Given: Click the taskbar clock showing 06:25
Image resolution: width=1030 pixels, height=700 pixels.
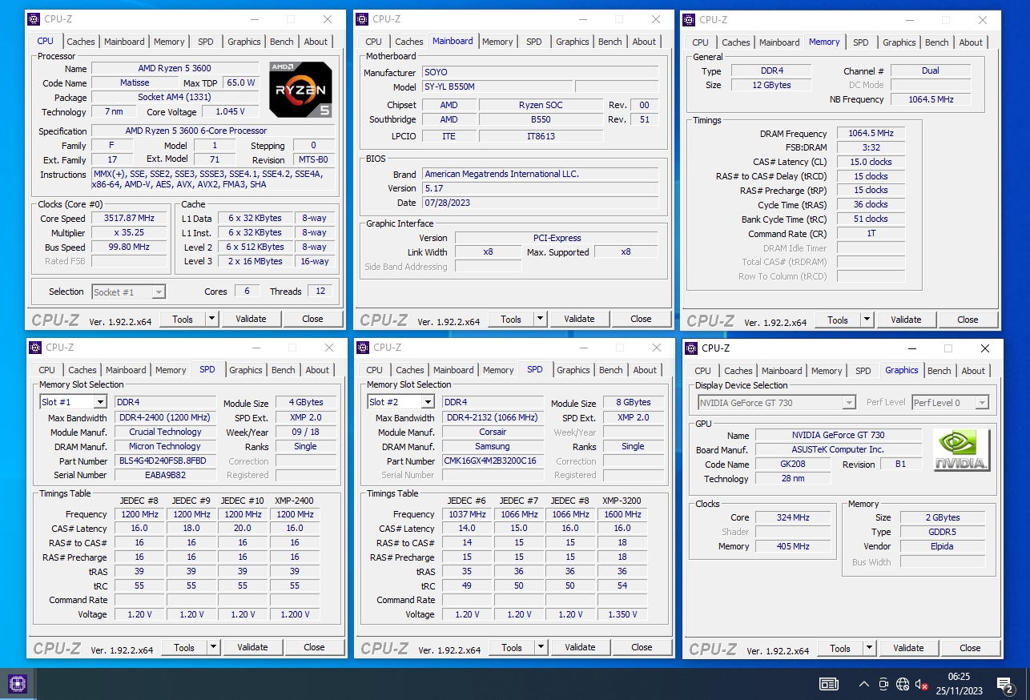Looking at the screenshot, I should point(958,683).
